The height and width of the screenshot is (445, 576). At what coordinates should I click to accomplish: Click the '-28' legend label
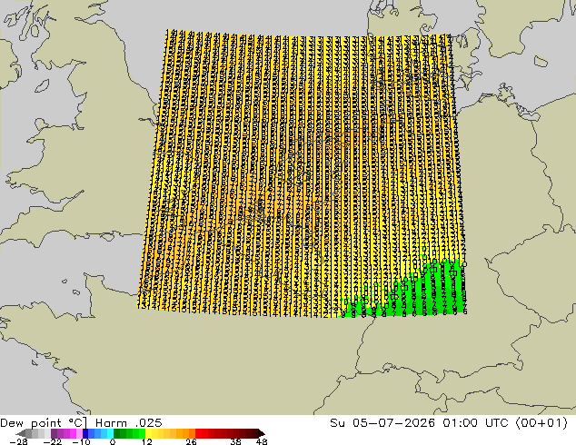pos(18,441)
